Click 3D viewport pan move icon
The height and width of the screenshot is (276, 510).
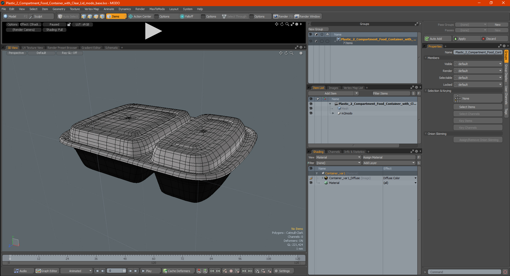[x=281, y=53]
